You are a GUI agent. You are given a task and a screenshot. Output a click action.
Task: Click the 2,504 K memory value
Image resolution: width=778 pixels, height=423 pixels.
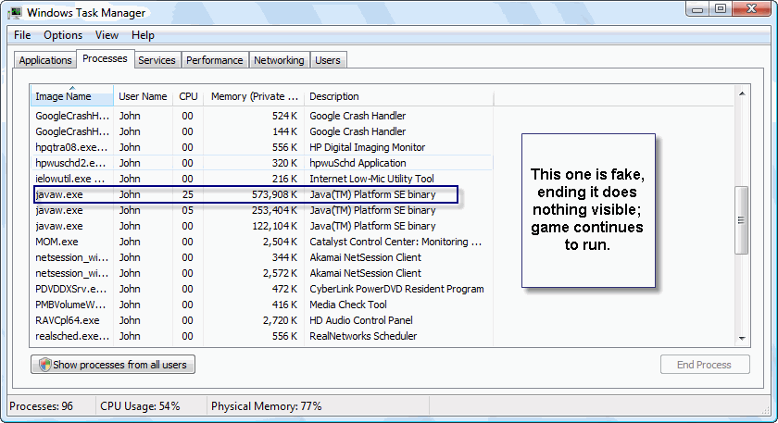click(x=280, y=242)
